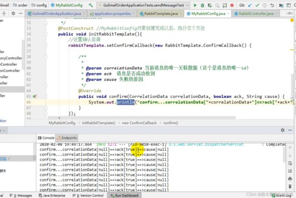Open the Messages tool window
296x198 pixels.
21,196
